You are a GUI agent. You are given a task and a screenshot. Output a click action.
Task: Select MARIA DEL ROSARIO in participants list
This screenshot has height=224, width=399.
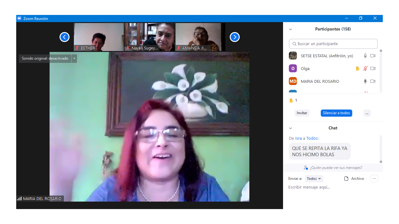320,81
